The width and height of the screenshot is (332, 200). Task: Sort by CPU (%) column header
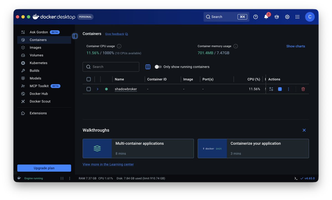pos(254,79)
